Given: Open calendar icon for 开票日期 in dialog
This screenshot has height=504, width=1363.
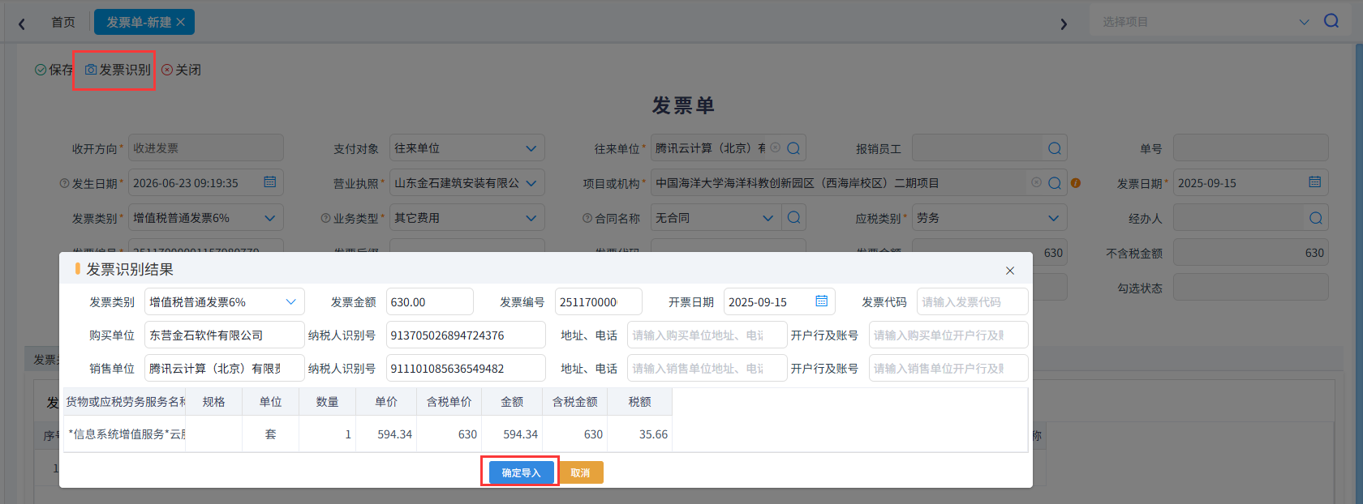Looking at the screenshot, I should (822, 301).
